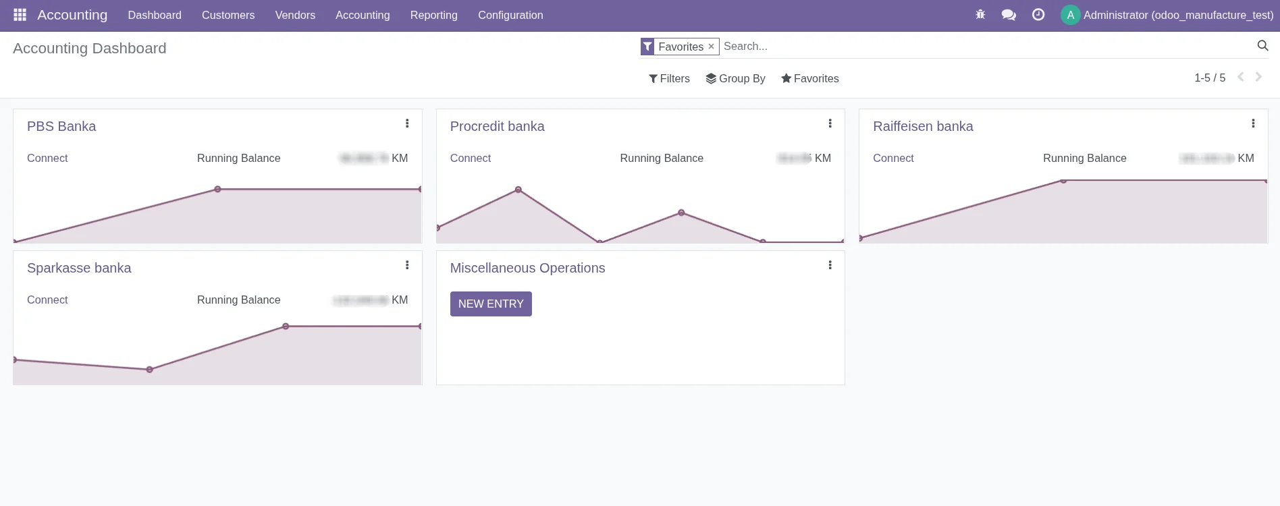Expand the Filters dropdown
The height and width of the screenshot is (506, 1280).
[669, 79]
